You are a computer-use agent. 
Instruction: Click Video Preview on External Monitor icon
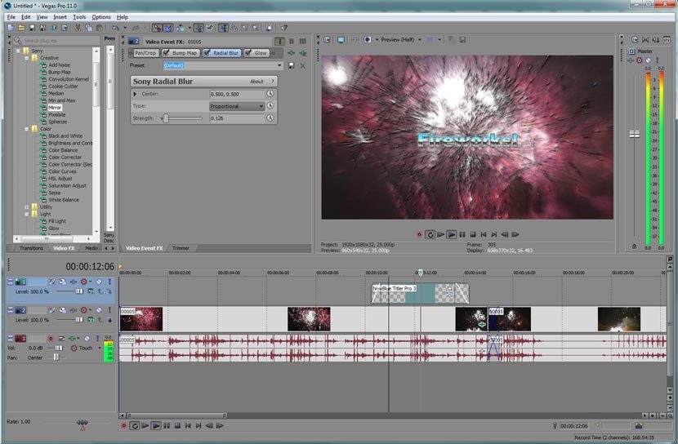341,40
